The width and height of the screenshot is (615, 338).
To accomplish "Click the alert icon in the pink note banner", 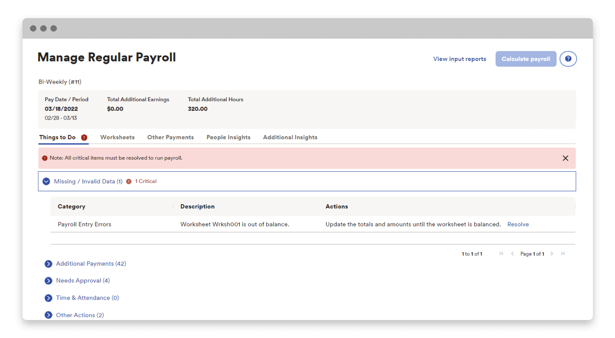I will coord(45,158).
